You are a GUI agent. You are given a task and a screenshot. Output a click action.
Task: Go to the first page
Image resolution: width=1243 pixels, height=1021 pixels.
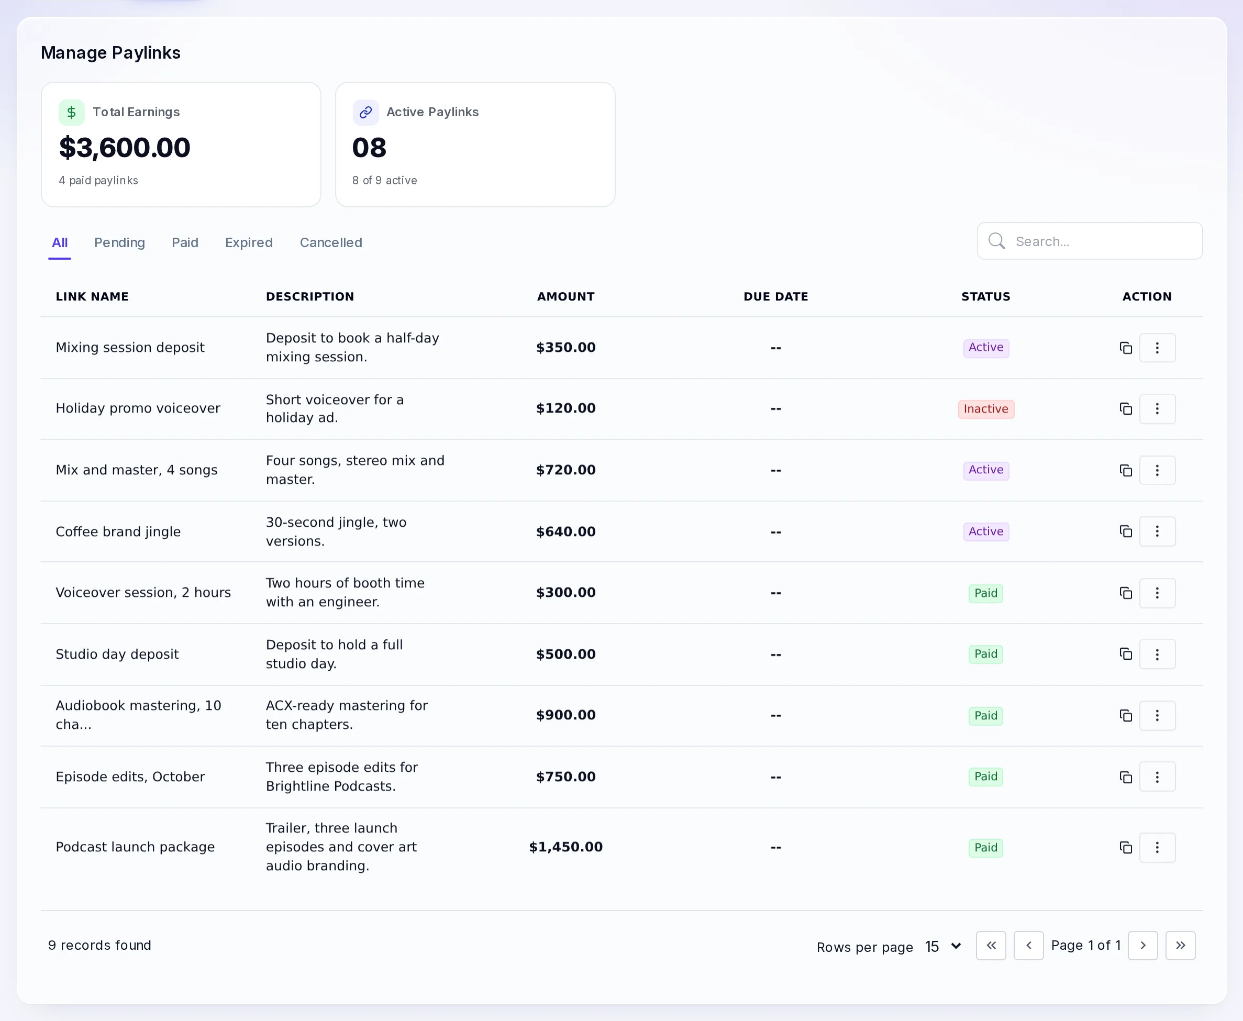[991, 946]
